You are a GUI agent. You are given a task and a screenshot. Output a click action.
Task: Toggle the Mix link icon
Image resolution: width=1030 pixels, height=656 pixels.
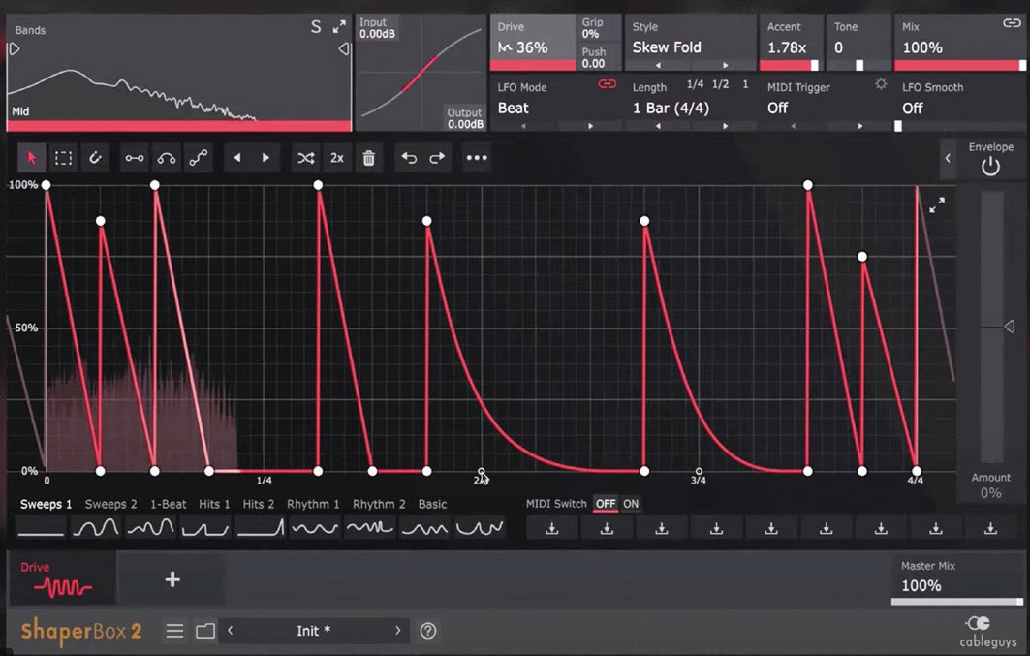1012,23
